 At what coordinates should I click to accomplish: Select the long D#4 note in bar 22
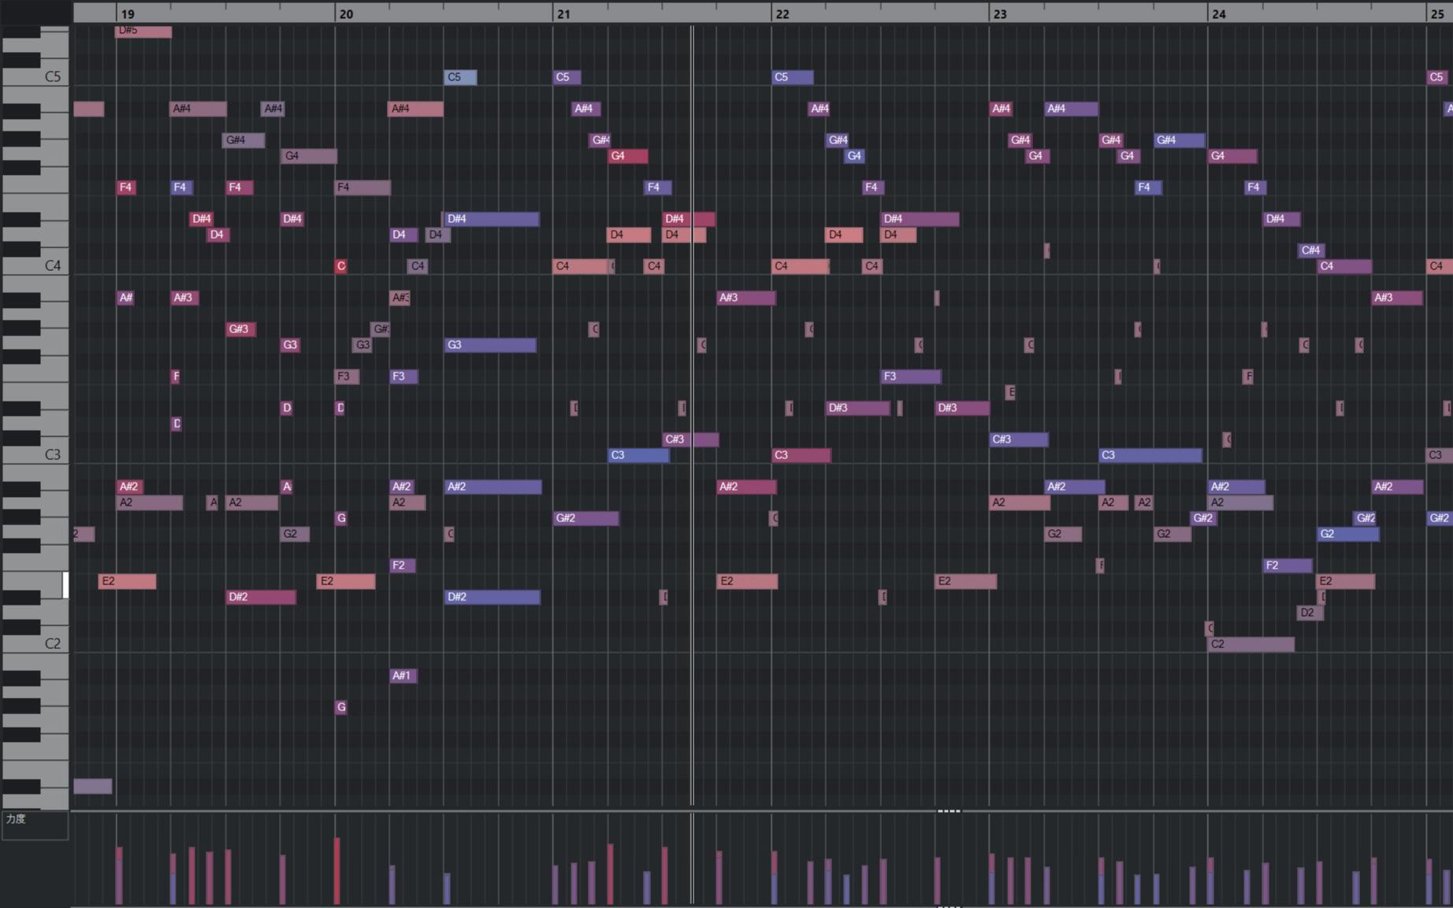[x=920, y=219]
